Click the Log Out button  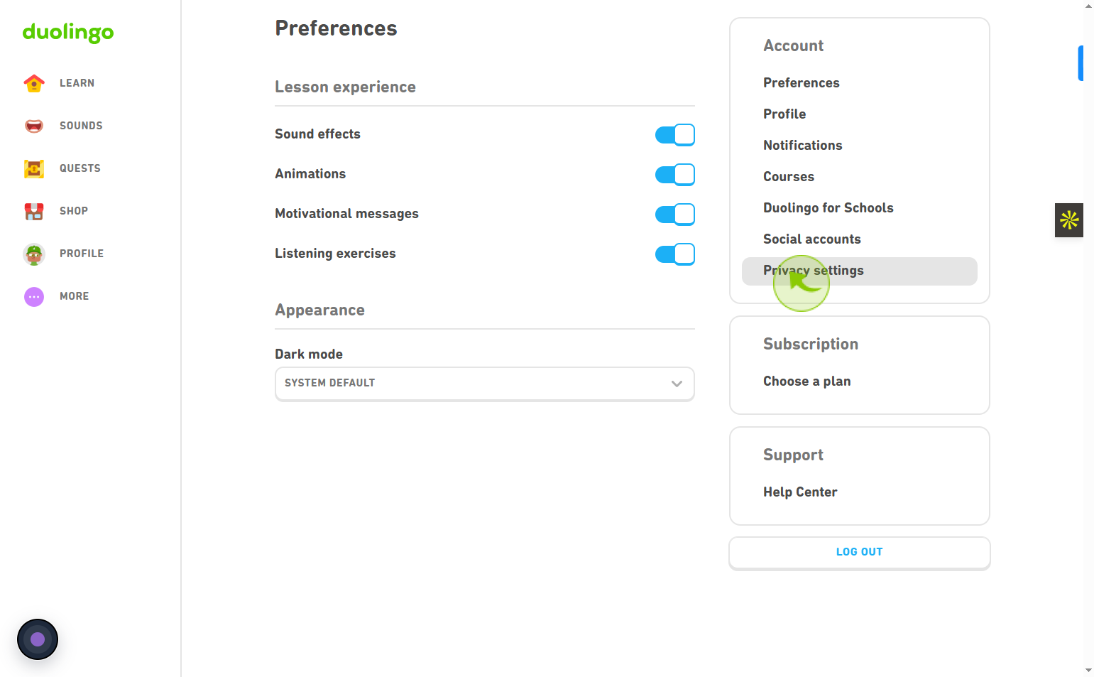tap(860, 553)
